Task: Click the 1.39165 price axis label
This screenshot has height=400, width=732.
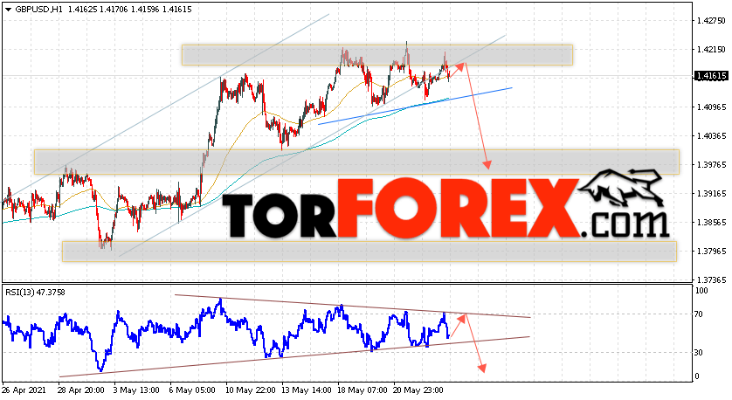Action: tap(711, 194)
